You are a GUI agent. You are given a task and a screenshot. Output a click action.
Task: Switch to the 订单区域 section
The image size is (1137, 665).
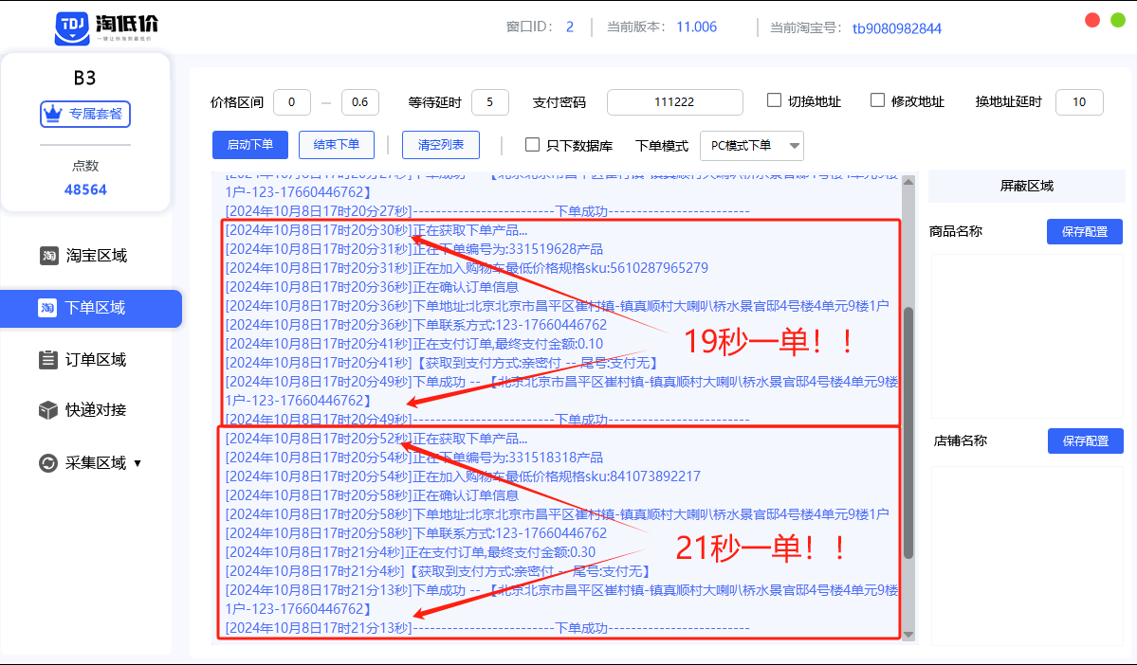pyautogui.click(x=90, y=360)
